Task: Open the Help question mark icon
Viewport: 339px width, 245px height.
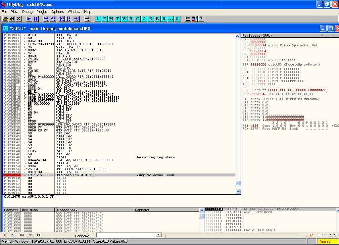Action: (201, 19)
